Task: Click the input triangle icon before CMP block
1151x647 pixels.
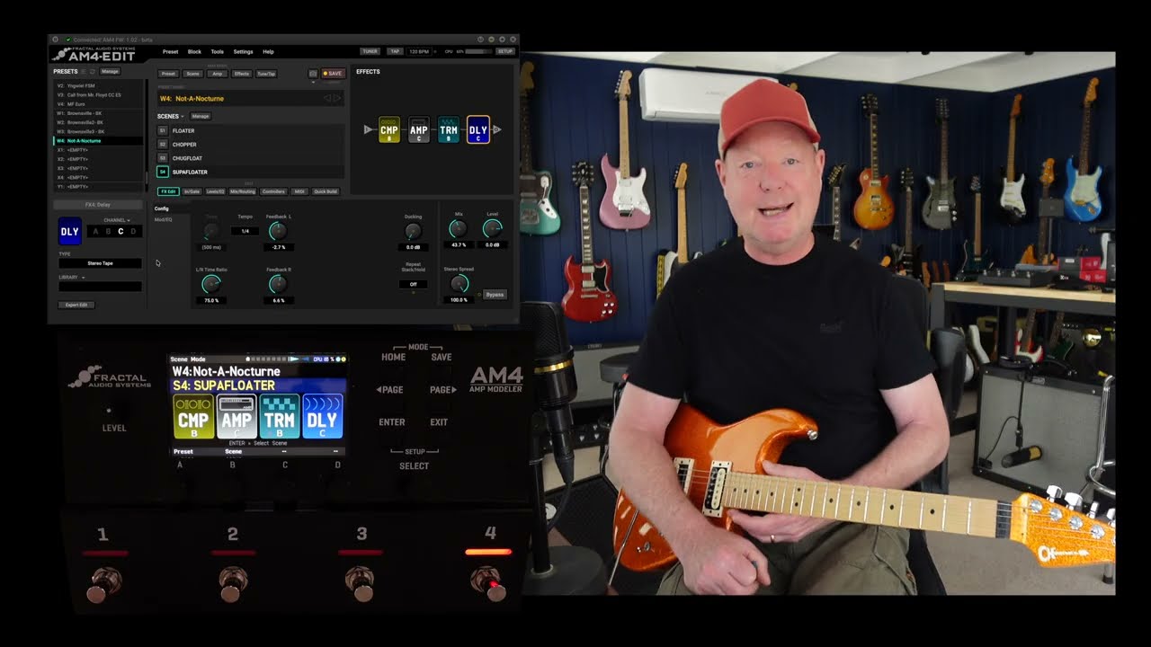Action: pyautogui.click(x=368, y=129)
